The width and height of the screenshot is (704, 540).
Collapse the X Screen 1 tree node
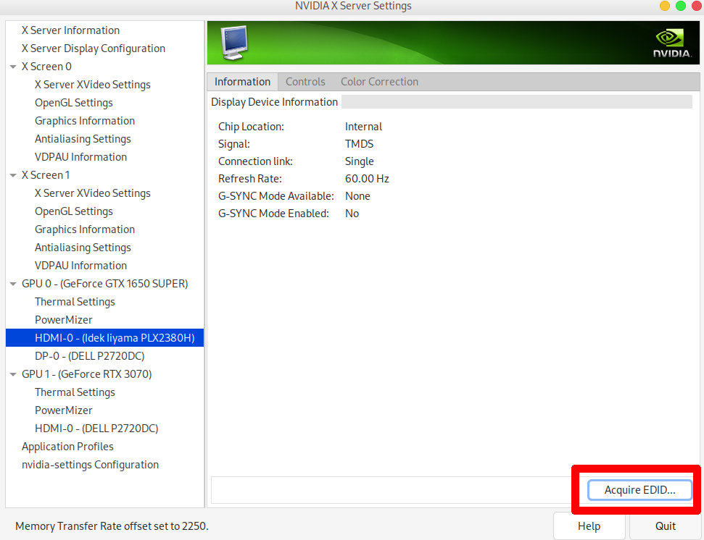(x=13, y=175)
